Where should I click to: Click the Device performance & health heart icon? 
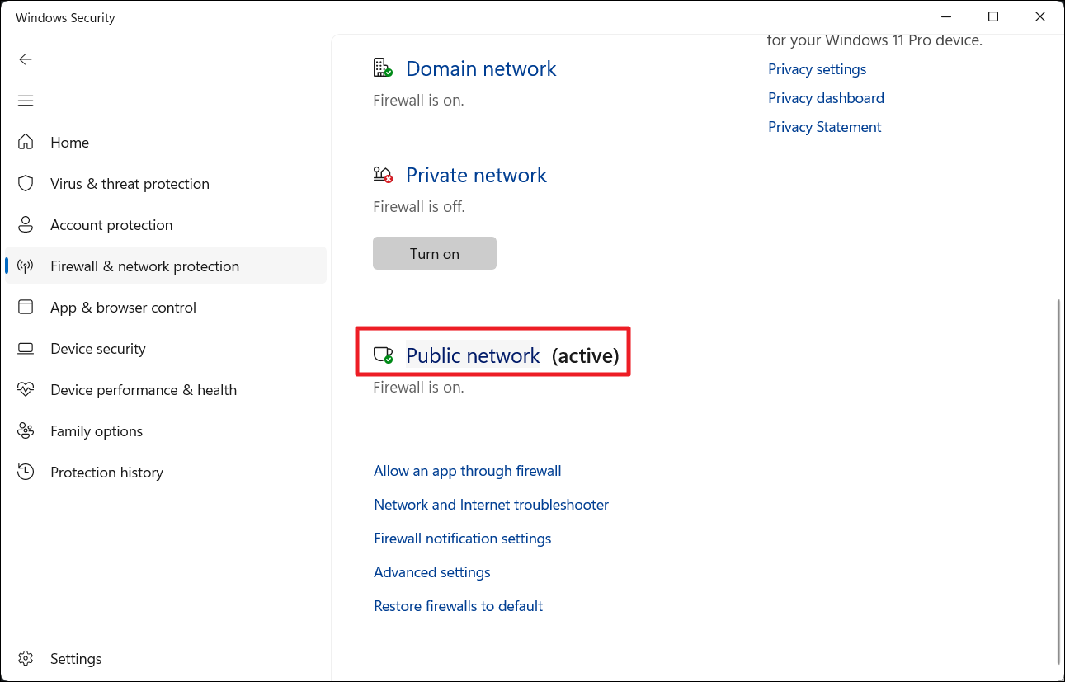pos(26,389)
